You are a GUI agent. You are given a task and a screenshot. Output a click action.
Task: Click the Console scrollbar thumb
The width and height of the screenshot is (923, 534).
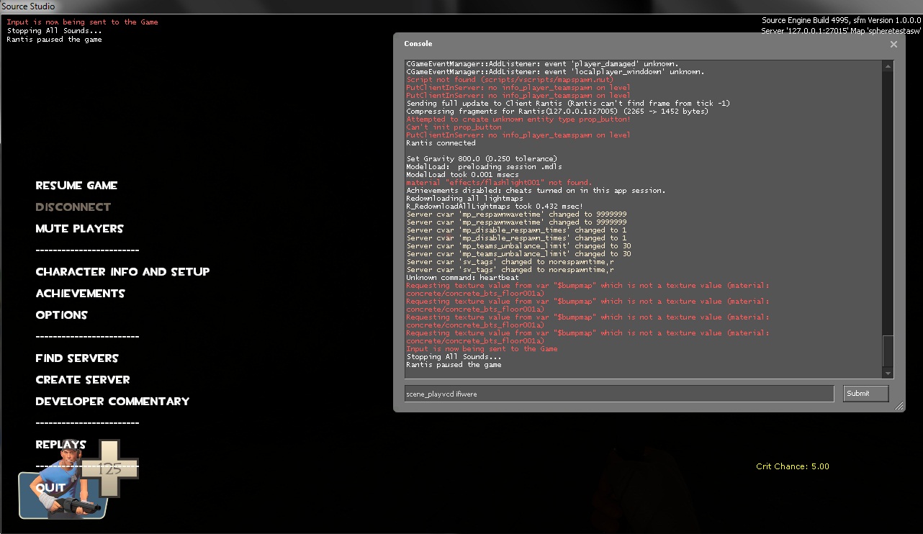888,351
